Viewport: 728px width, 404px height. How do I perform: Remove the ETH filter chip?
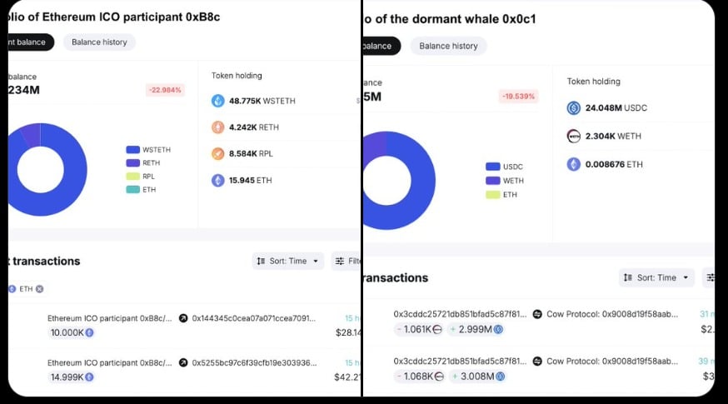click(x=39, y=289)
